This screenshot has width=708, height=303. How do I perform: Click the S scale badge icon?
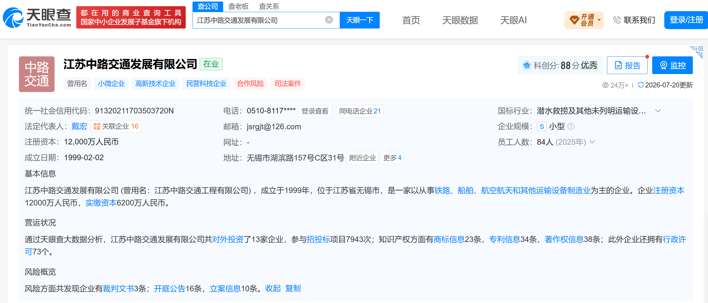[542, 126]
